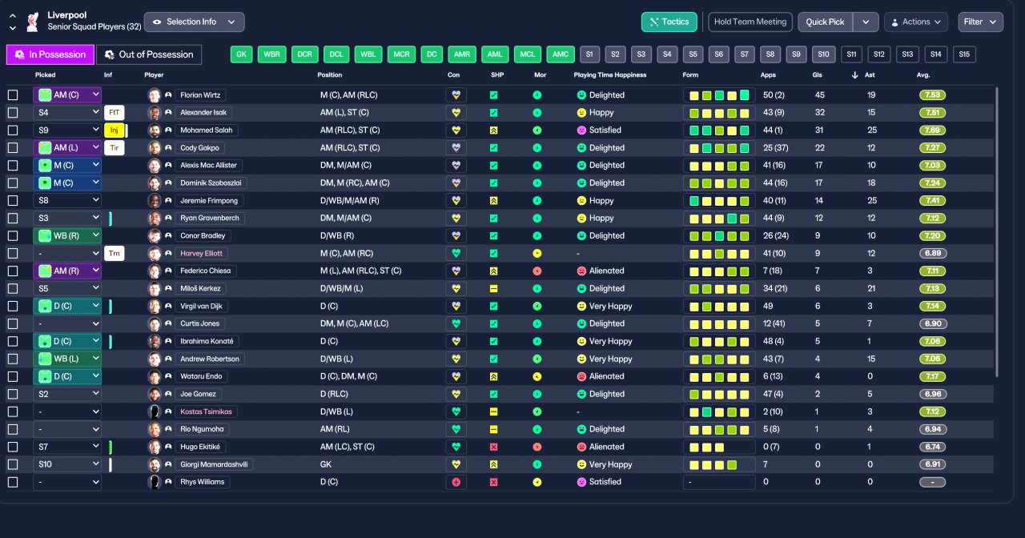This screenshot has height=538, width=1025.
Task: Select the S15 substitute slot chip
Action: [964, 54]
